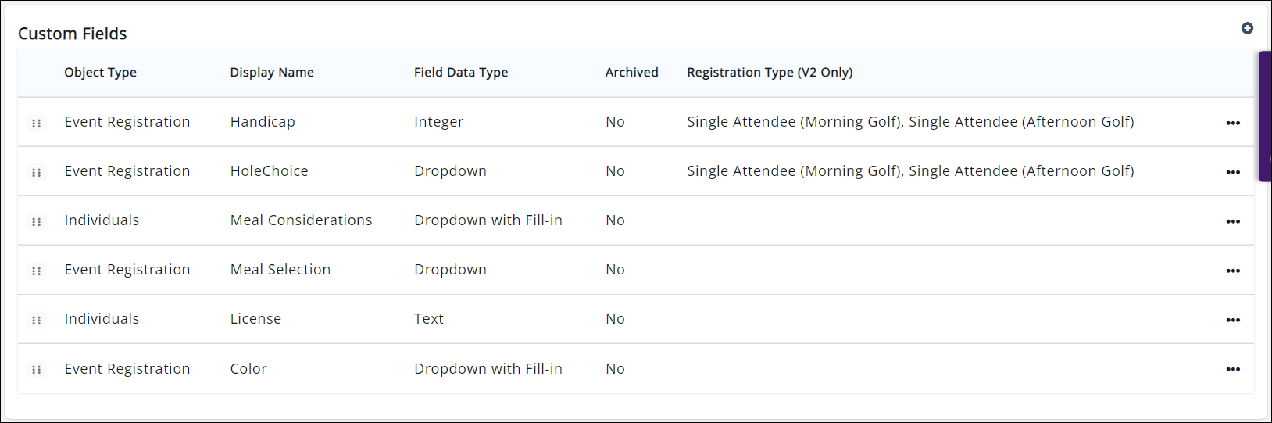This screenshot has height=423, width=1272.
Task: Click the drag handle beside HoleChoice
Action: pyautogui.click(x=36, y=172)
